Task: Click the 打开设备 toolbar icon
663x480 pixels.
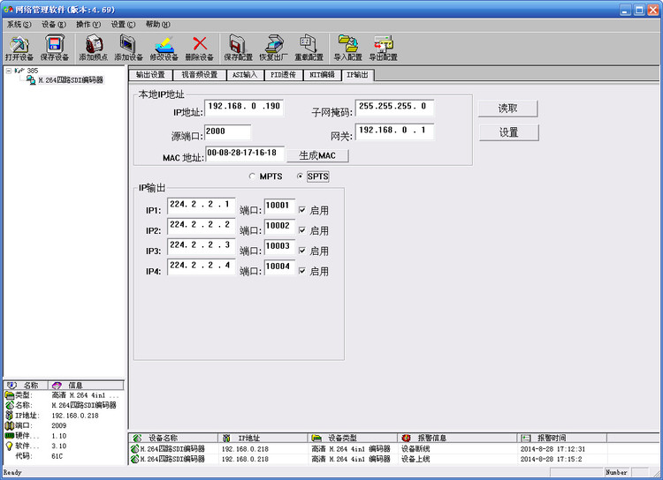Action: point(19,44)
